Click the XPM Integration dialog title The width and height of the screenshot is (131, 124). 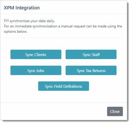coord(22,8)
